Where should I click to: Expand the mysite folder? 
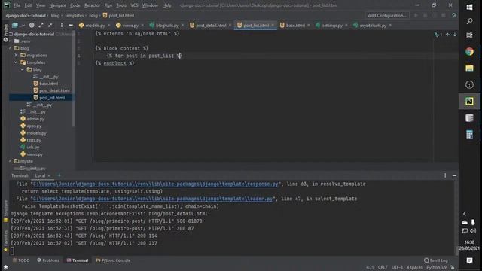10,161
